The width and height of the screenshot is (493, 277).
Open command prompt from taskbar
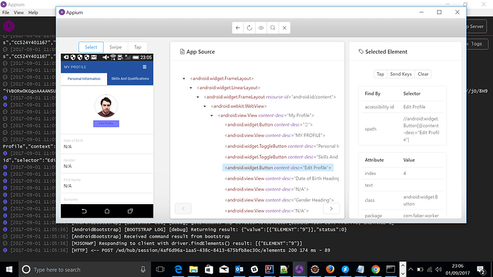click(x=391, y=269)
